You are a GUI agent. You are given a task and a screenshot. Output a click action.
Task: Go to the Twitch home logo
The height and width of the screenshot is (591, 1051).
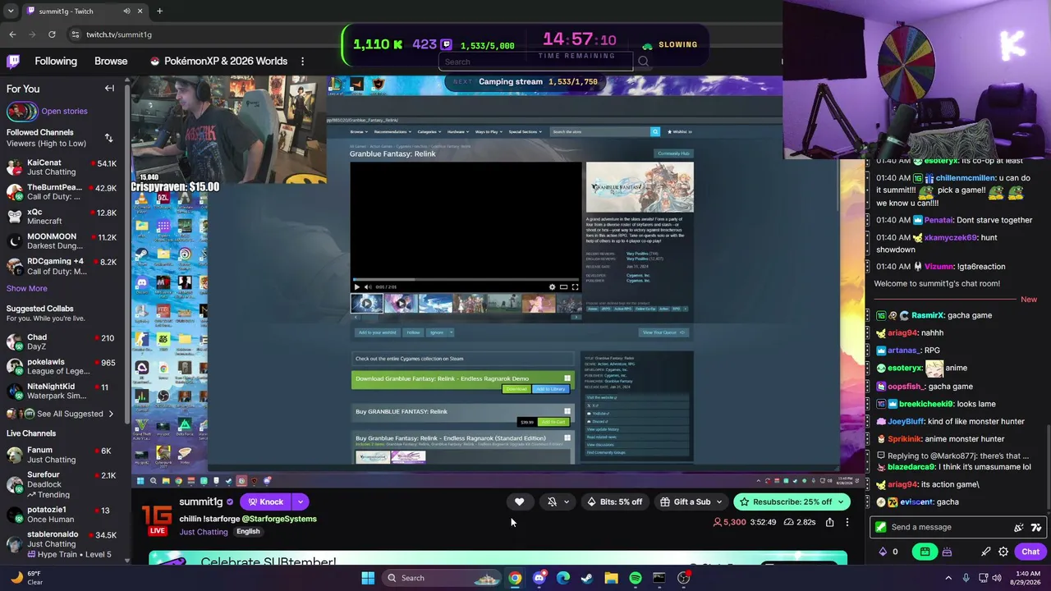click(13, 61)
